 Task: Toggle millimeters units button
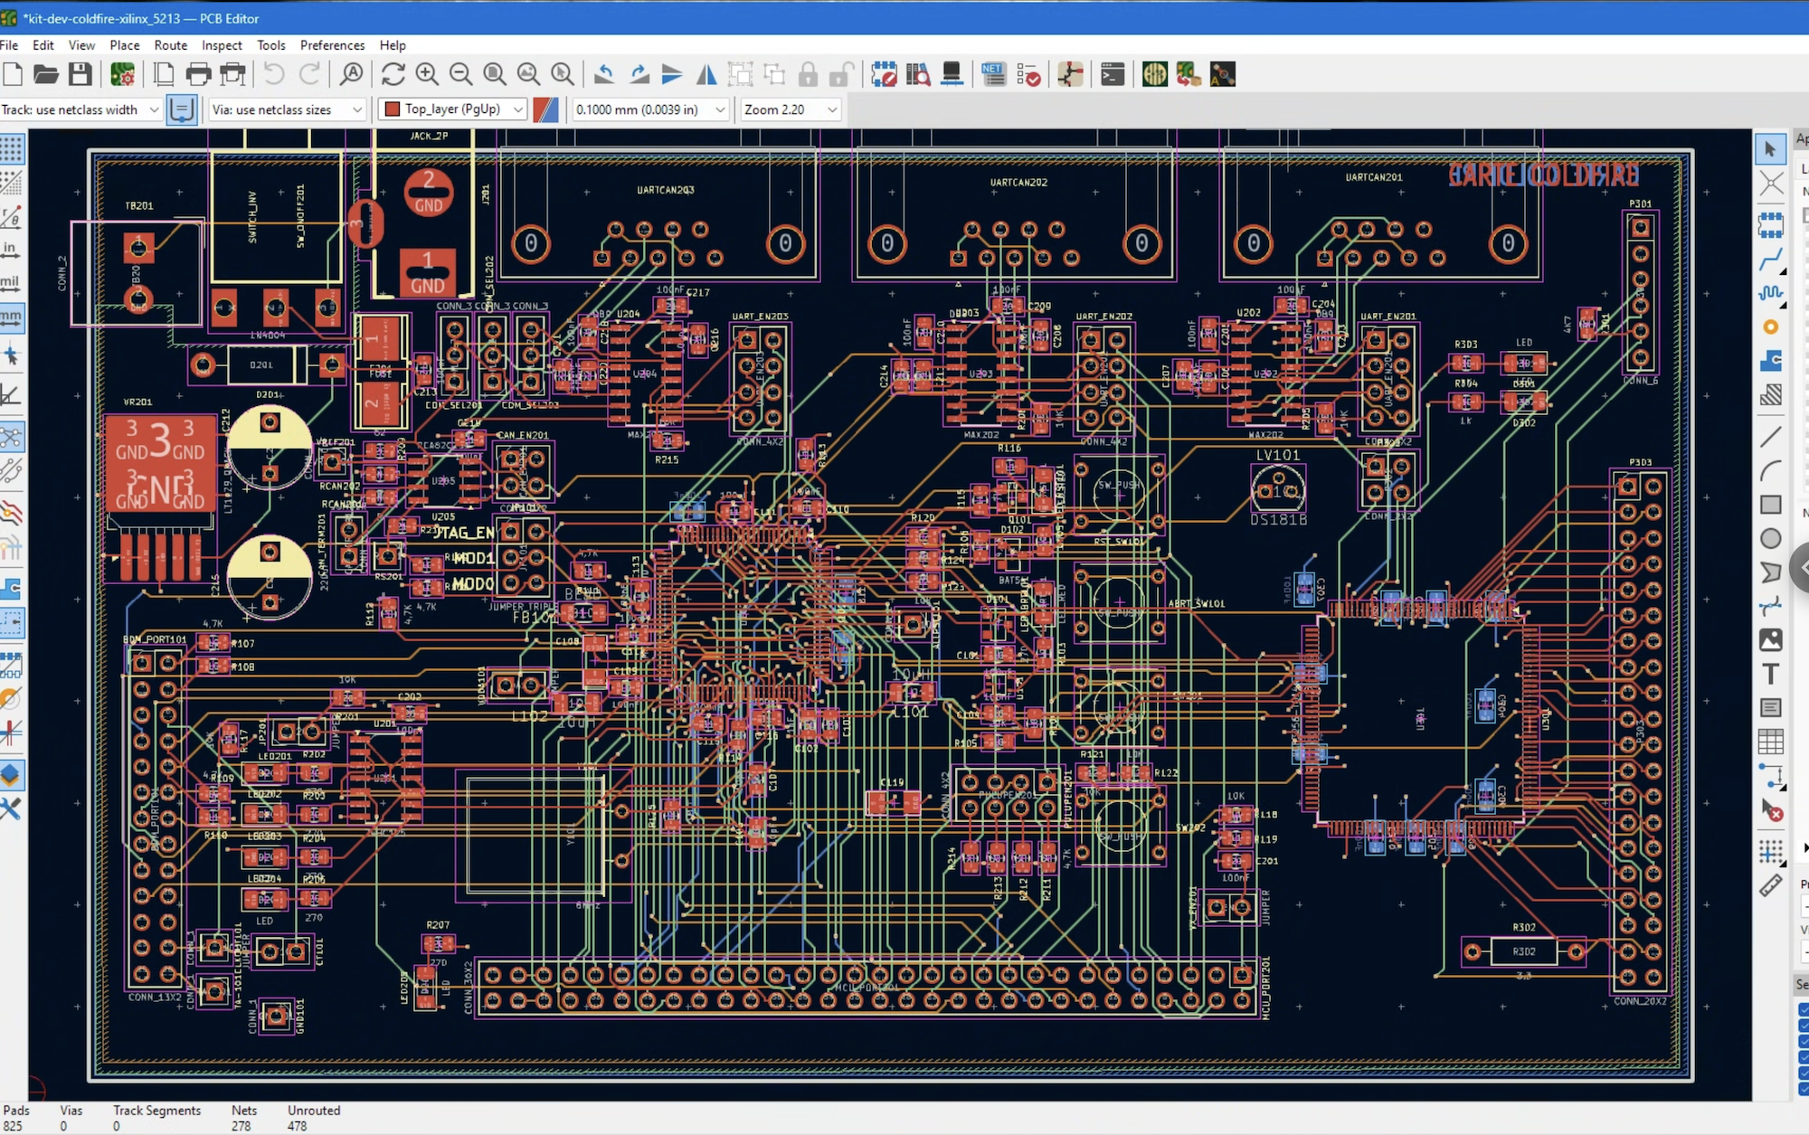(x=11, y=317)
